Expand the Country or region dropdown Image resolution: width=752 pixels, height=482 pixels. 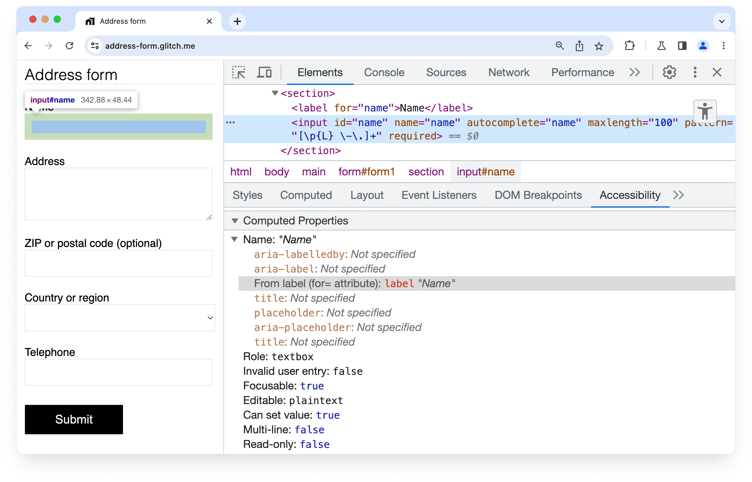pyautogui.click(x=120, y=318)
